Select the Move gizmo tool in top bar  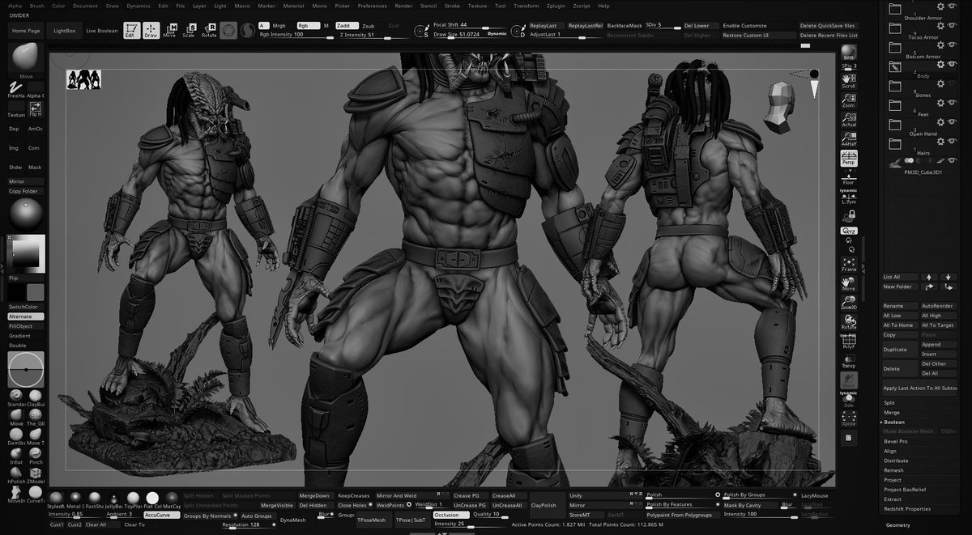169,31
